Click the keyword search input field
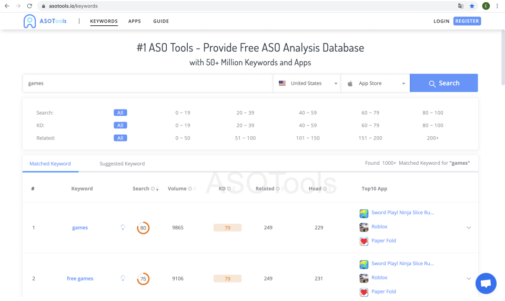 (x=147, y=83)
